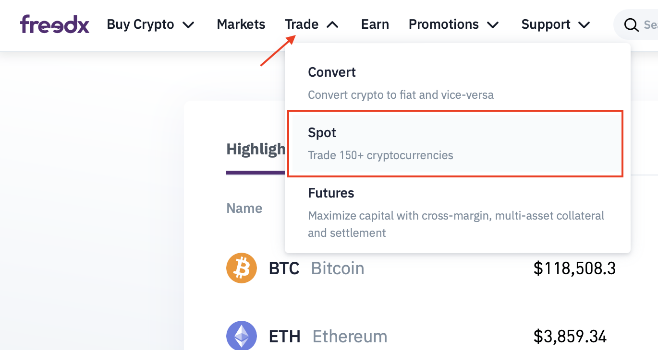This screenshot has width=658, height=350.
Task: Open the Markets page
Action: [241, 24]
